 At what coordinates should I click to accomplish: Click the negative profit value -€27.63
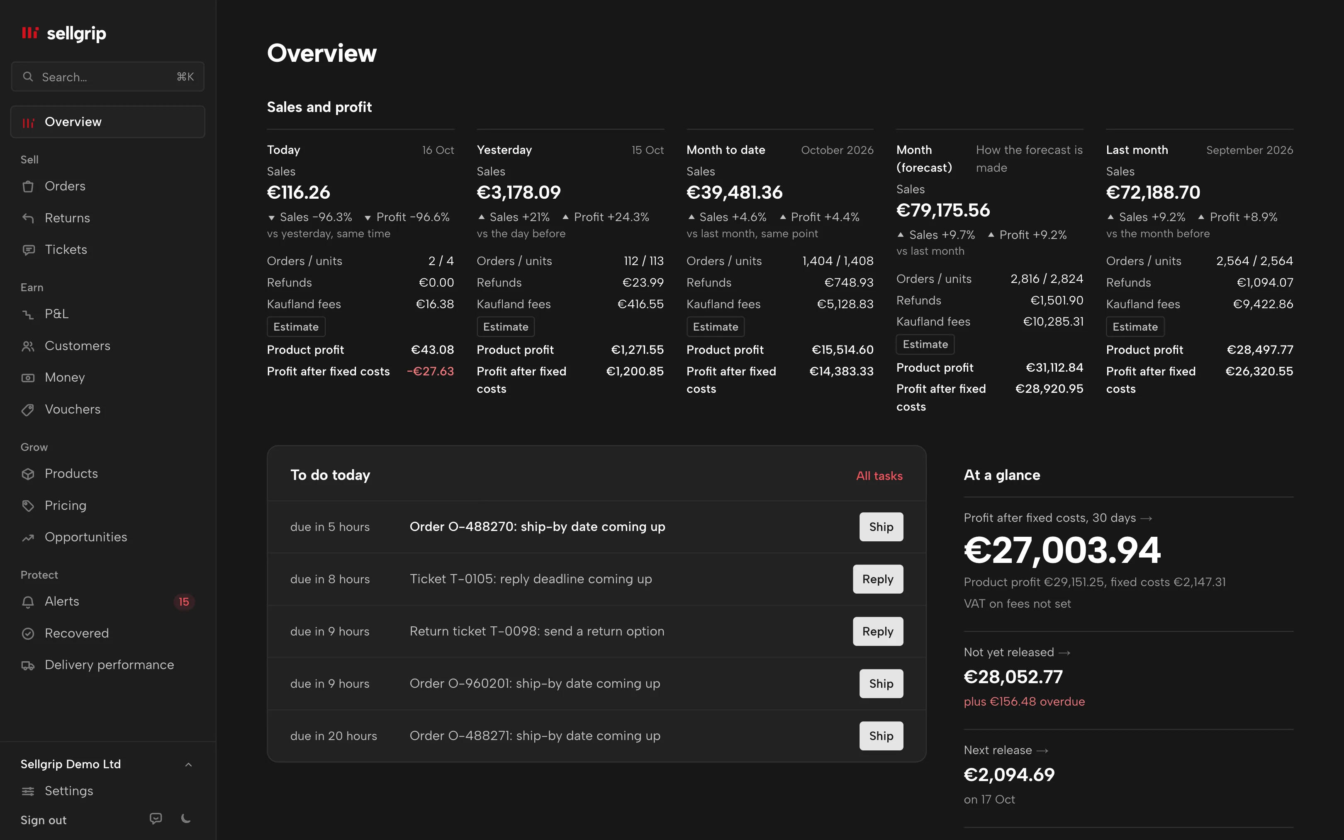point(431,371)
